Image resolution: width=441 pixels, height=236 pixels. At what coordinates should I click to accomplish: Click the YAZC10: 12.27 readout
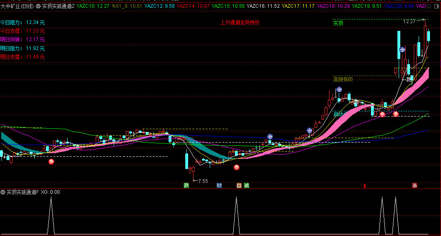(93, 6)
